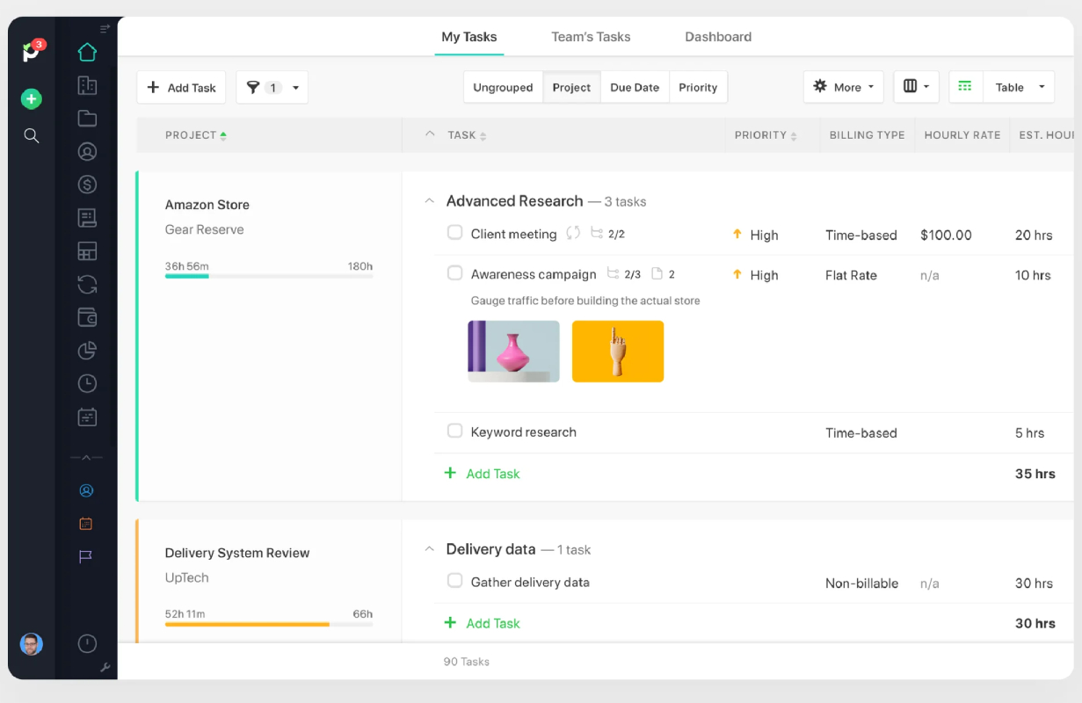Screen dimensions: 1082x703
Task: Switch to the Dashboard tab
Action: point(718,37)
